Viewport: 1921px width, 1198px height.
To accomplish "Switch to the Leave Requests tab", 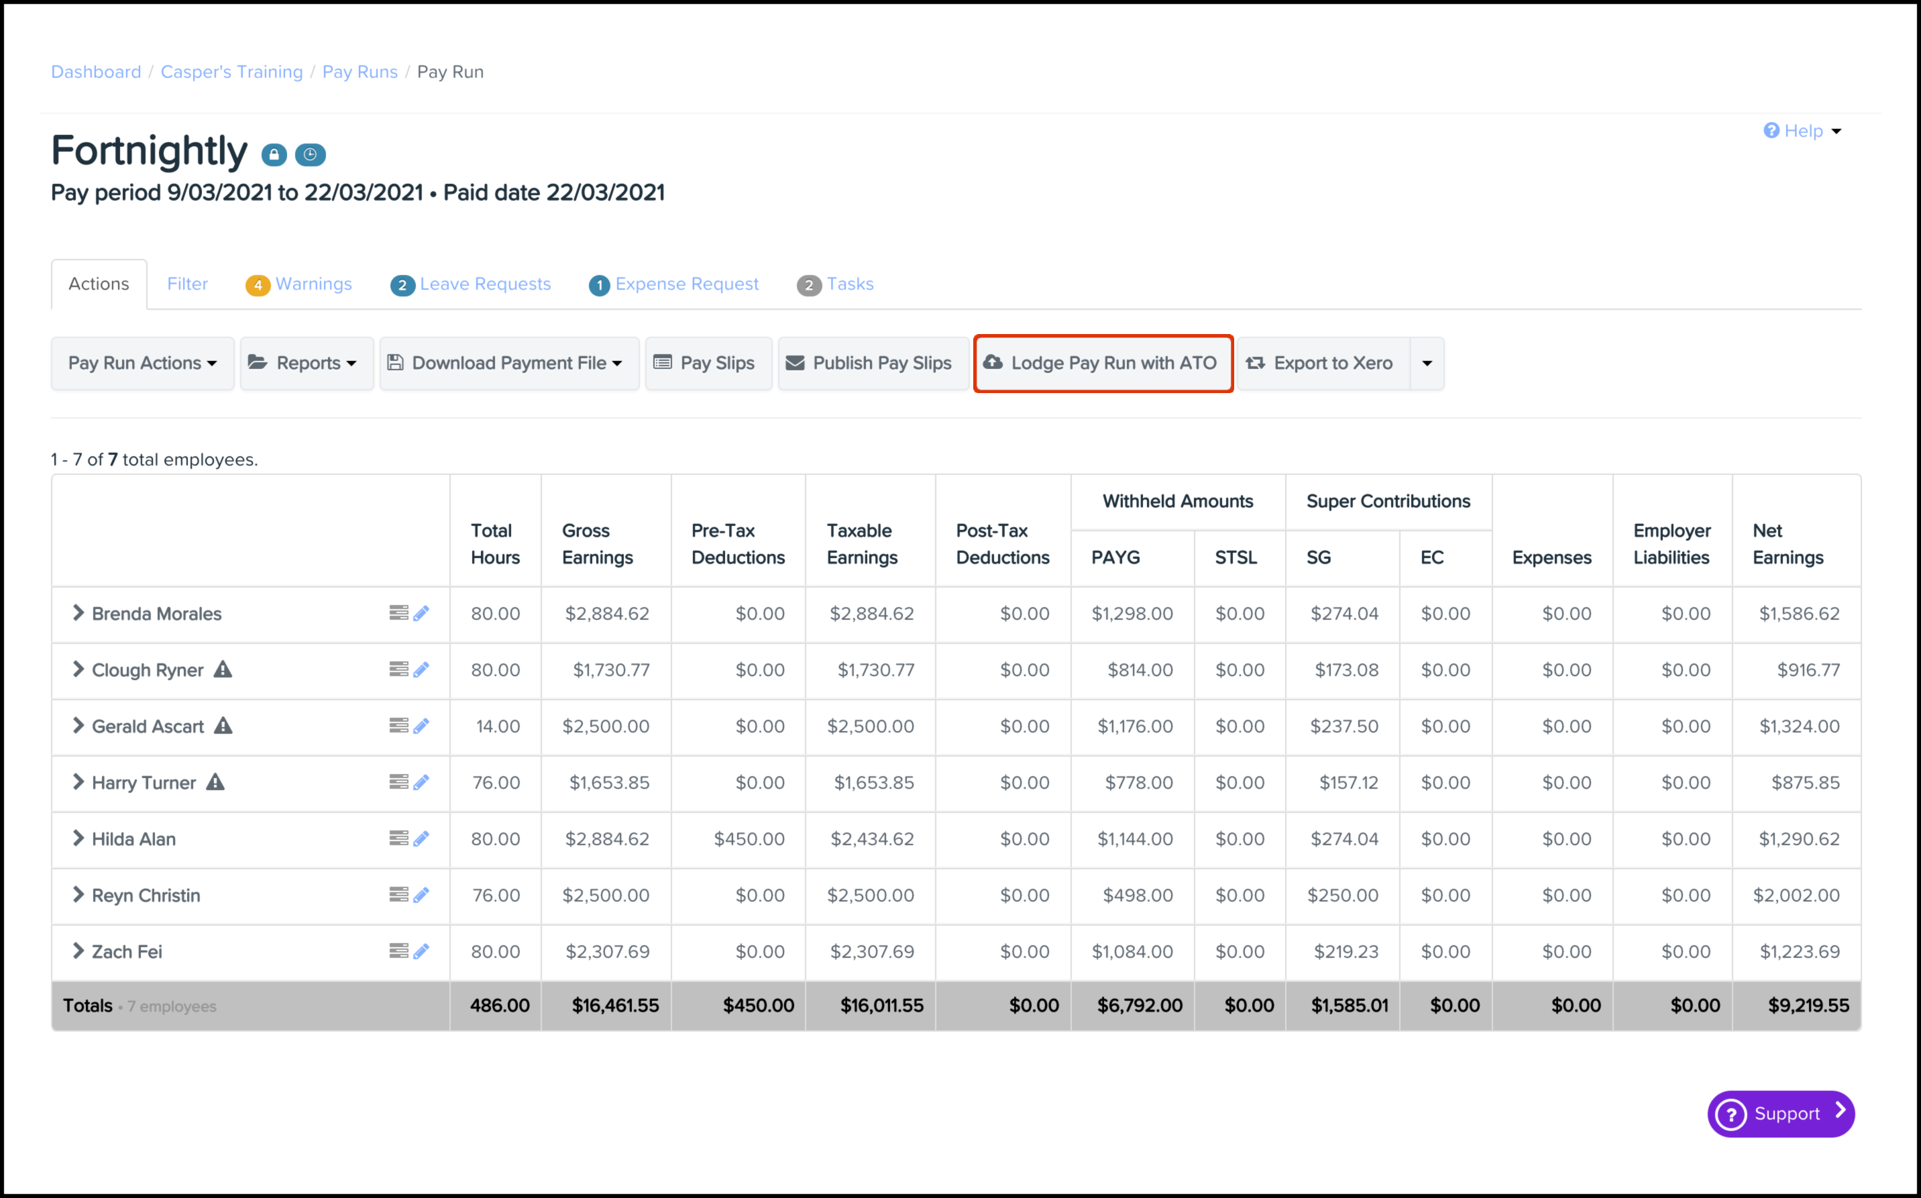I will click(472, 284).
